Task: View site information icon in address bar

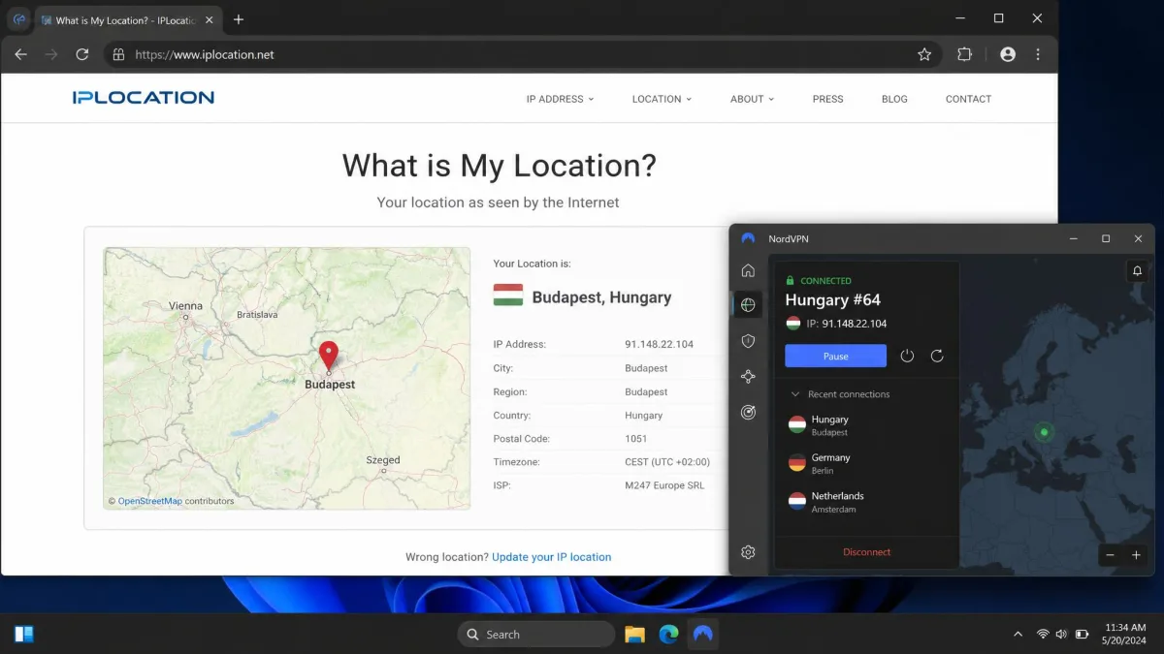Action: click(118, 54)
